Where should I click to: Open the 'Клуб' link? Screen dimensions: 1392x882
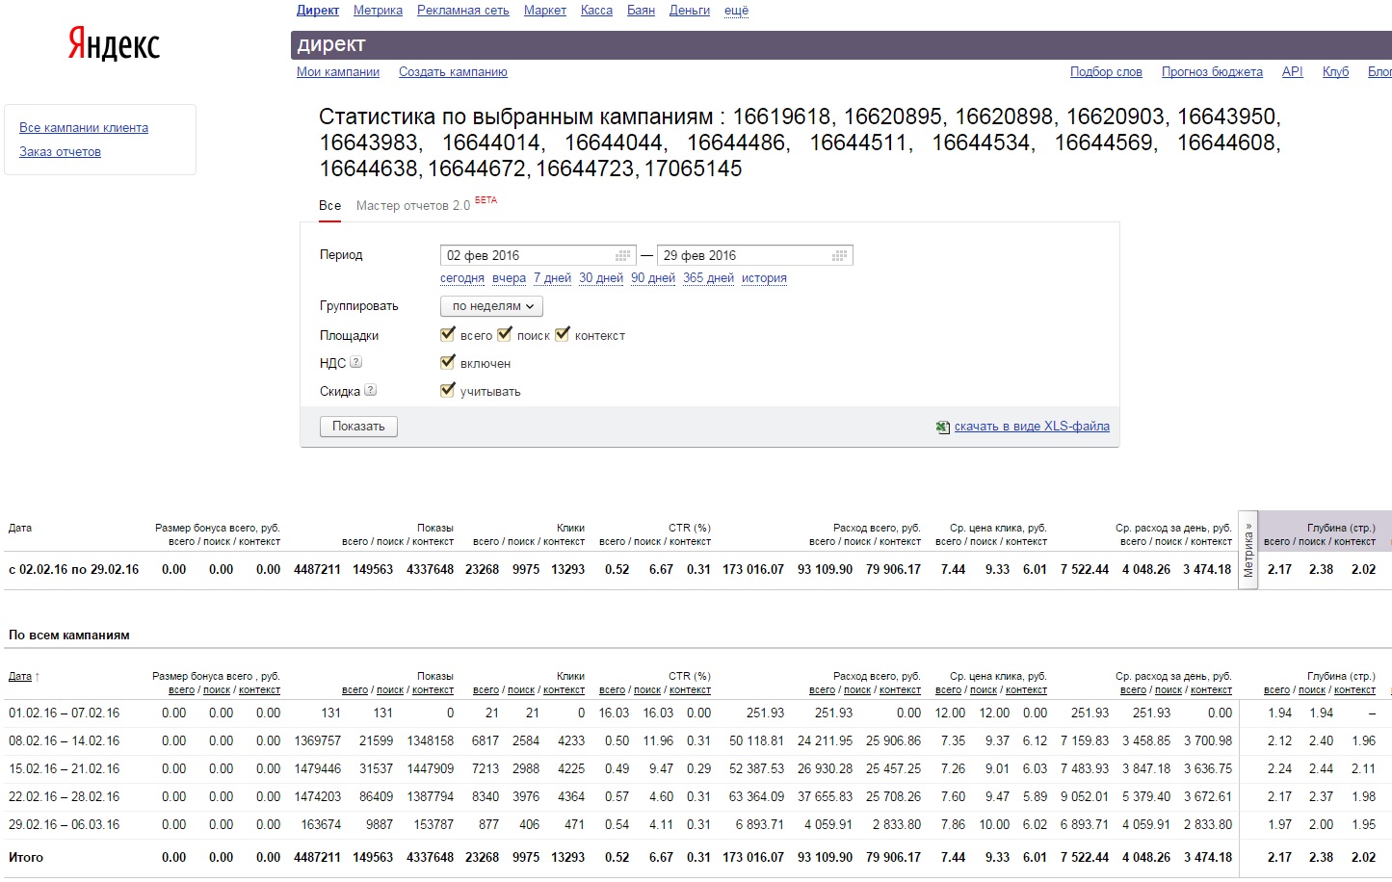pos(1335,72)
